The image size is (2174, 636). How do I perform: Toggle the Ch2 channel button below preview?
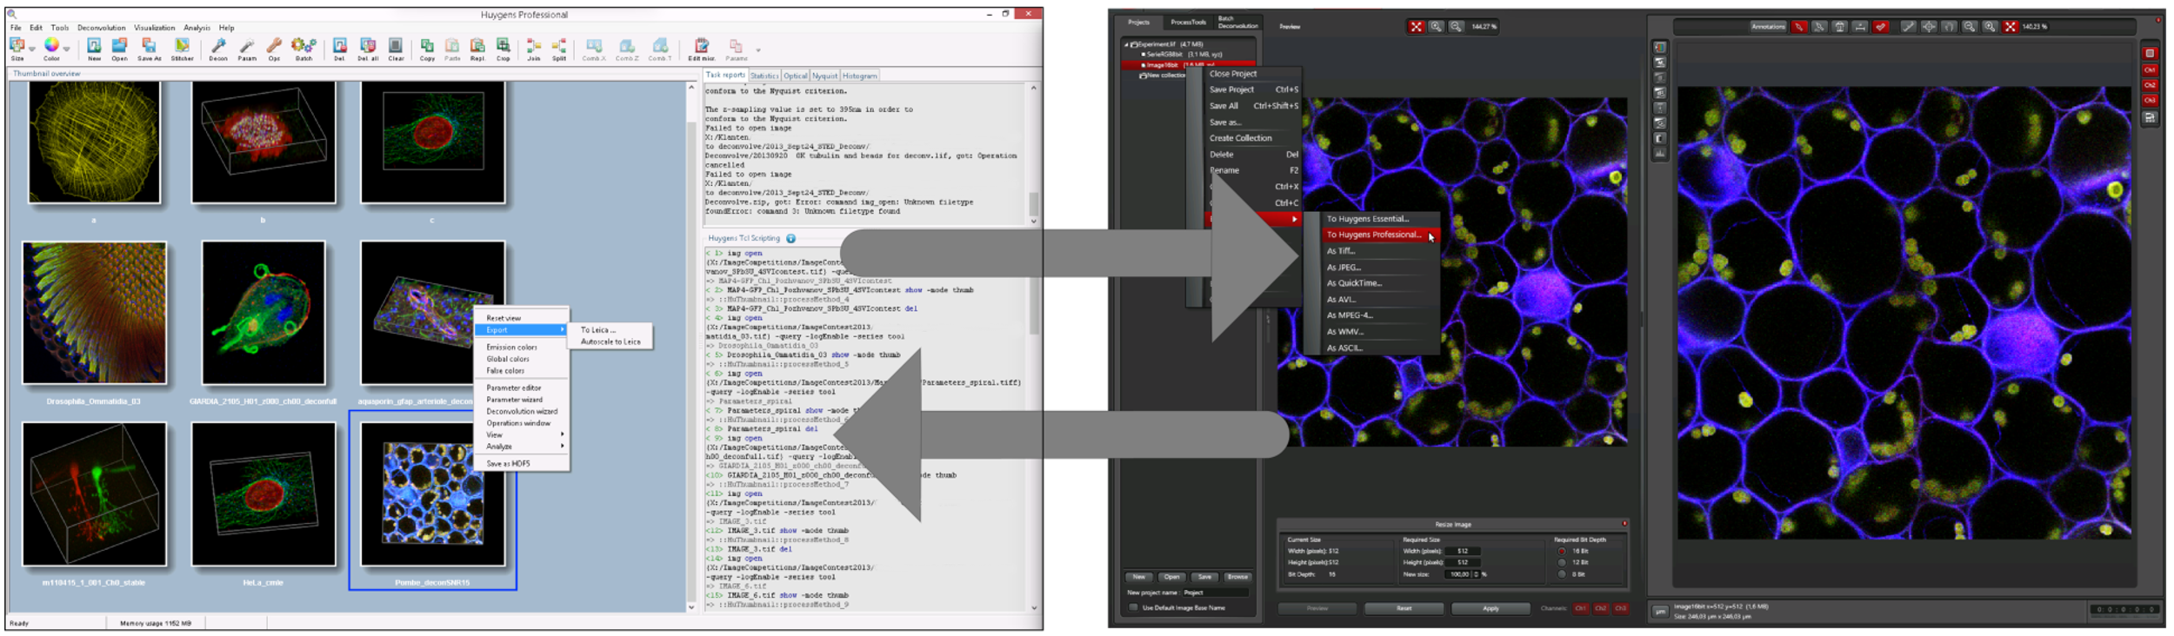point(1600,608)
